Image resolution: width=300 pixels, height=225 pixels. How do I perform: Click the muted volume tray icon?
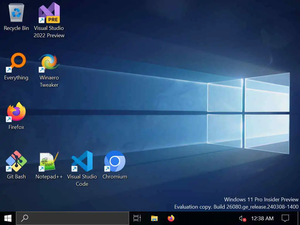(x=242, y=218)
